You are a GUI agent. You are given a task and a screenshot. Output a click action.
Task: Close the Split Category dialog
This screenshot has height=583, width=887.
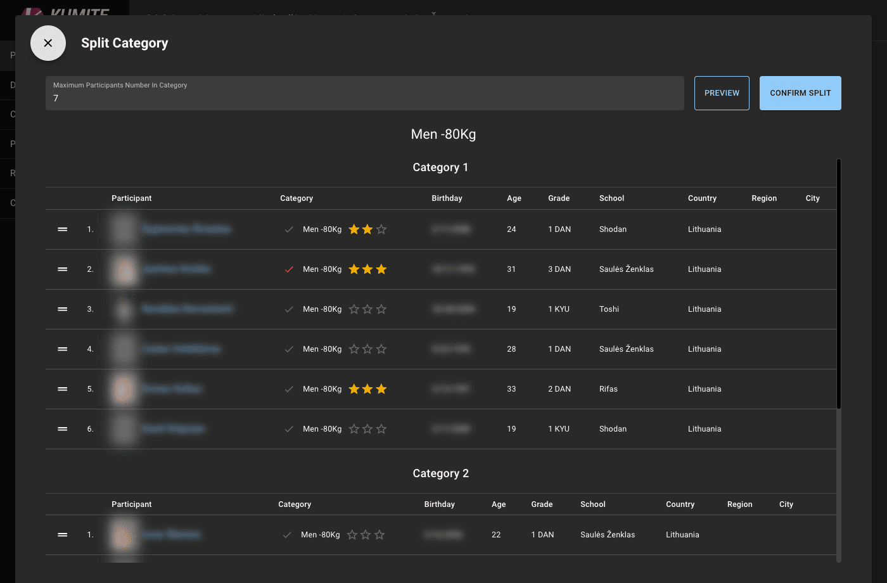tap(48, 42)
